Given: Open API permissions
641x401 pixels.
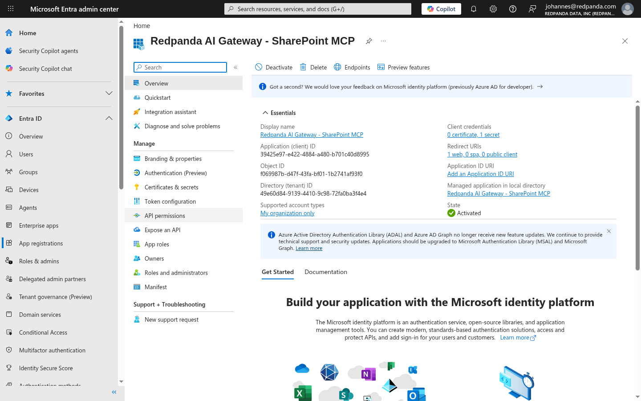Looking at the screenshot, I should 183,216.
